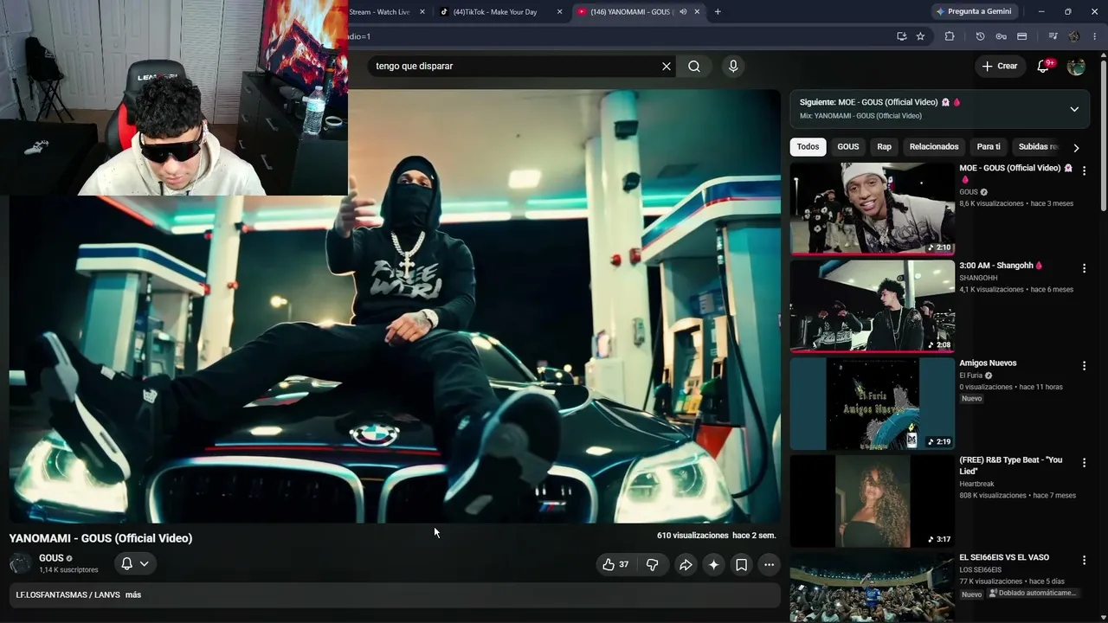Click the YouTube search magnifier button
The height and width of the screenshot is (623, 1108).
(x=694, y=67)
